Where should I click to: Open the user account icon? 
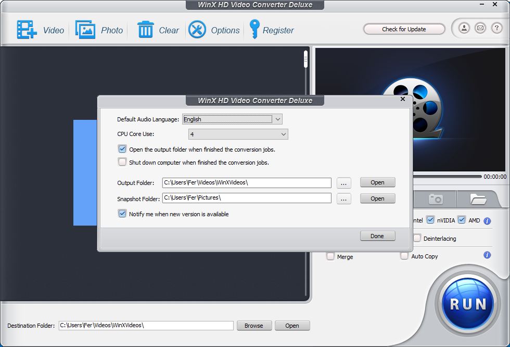(464, 28)
